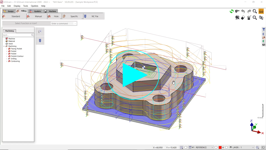Image resolution: width=266 pixels, height=150 pixels.
Task: Open the LAYER : 1 dropdown
Action: (253, 147)
